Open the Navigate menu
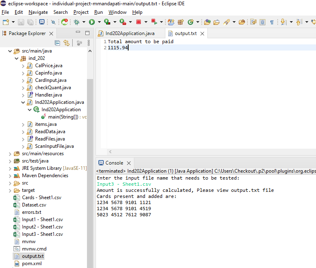Image resolution: width=316 pixels, height=268 pixels. [x=38, y=12]
